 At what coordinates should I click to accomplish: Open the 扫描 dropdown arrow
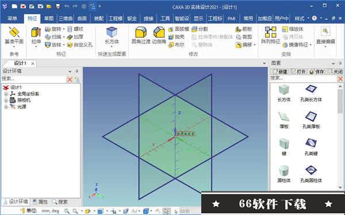pos(64,37)
